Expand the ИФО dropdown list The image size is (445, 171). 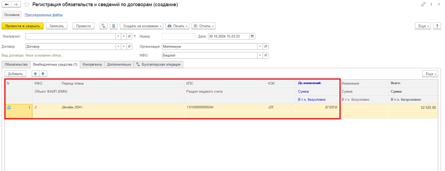[x=260, y=55]
